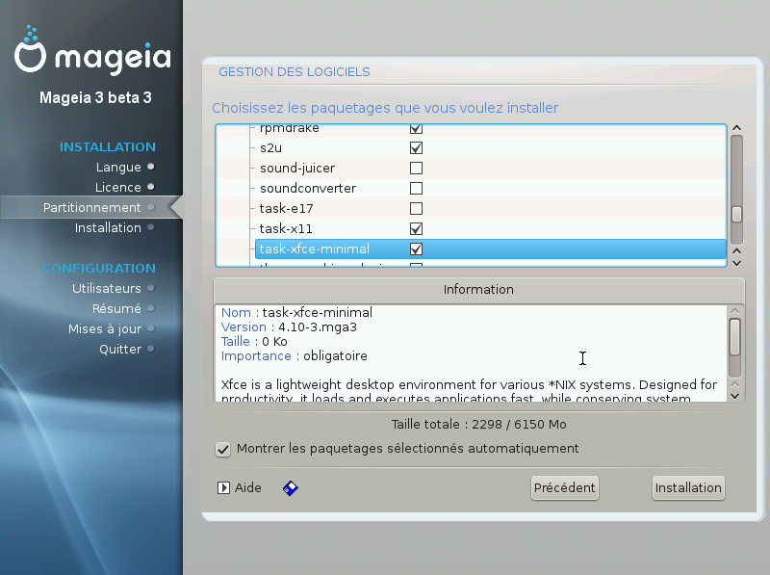Click the "Importance : obligatoire" info line
This screenshot has width=770, height=575.
point(295,355)
